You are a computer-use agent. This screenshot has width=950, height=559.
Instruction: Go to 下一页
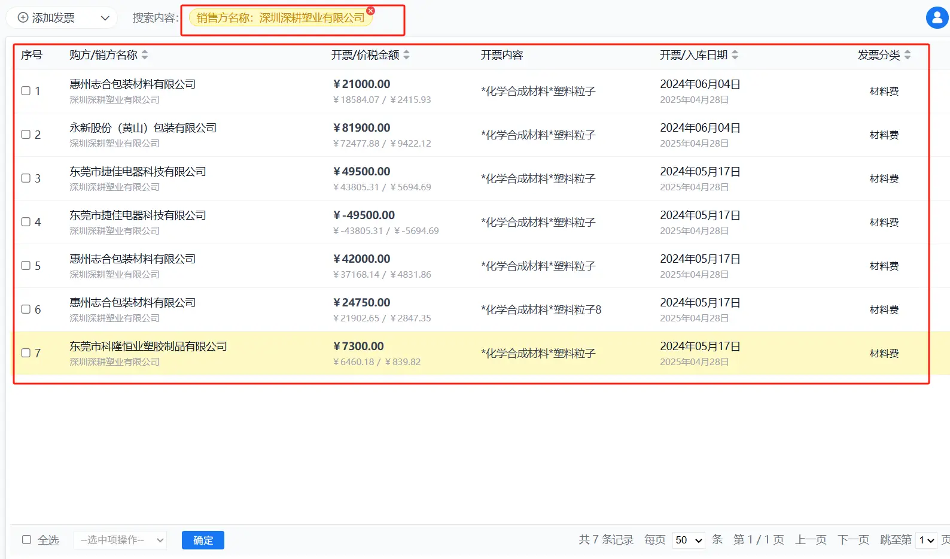pyautogui.click(x=853, y=540)
